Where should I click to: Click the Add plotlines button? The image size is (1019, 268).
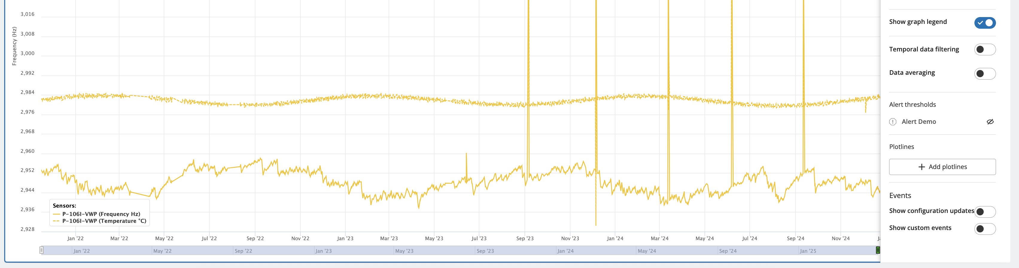(x=942, y=167)
